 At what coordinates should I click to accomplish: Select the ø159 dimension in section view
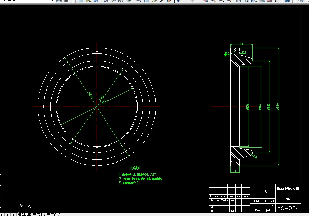pyautogui.click(x=260, y=107)
